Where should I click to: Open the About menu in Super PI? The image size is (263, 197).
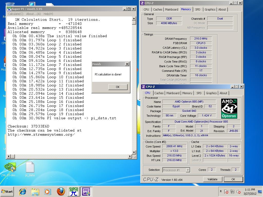coord(33,14)
